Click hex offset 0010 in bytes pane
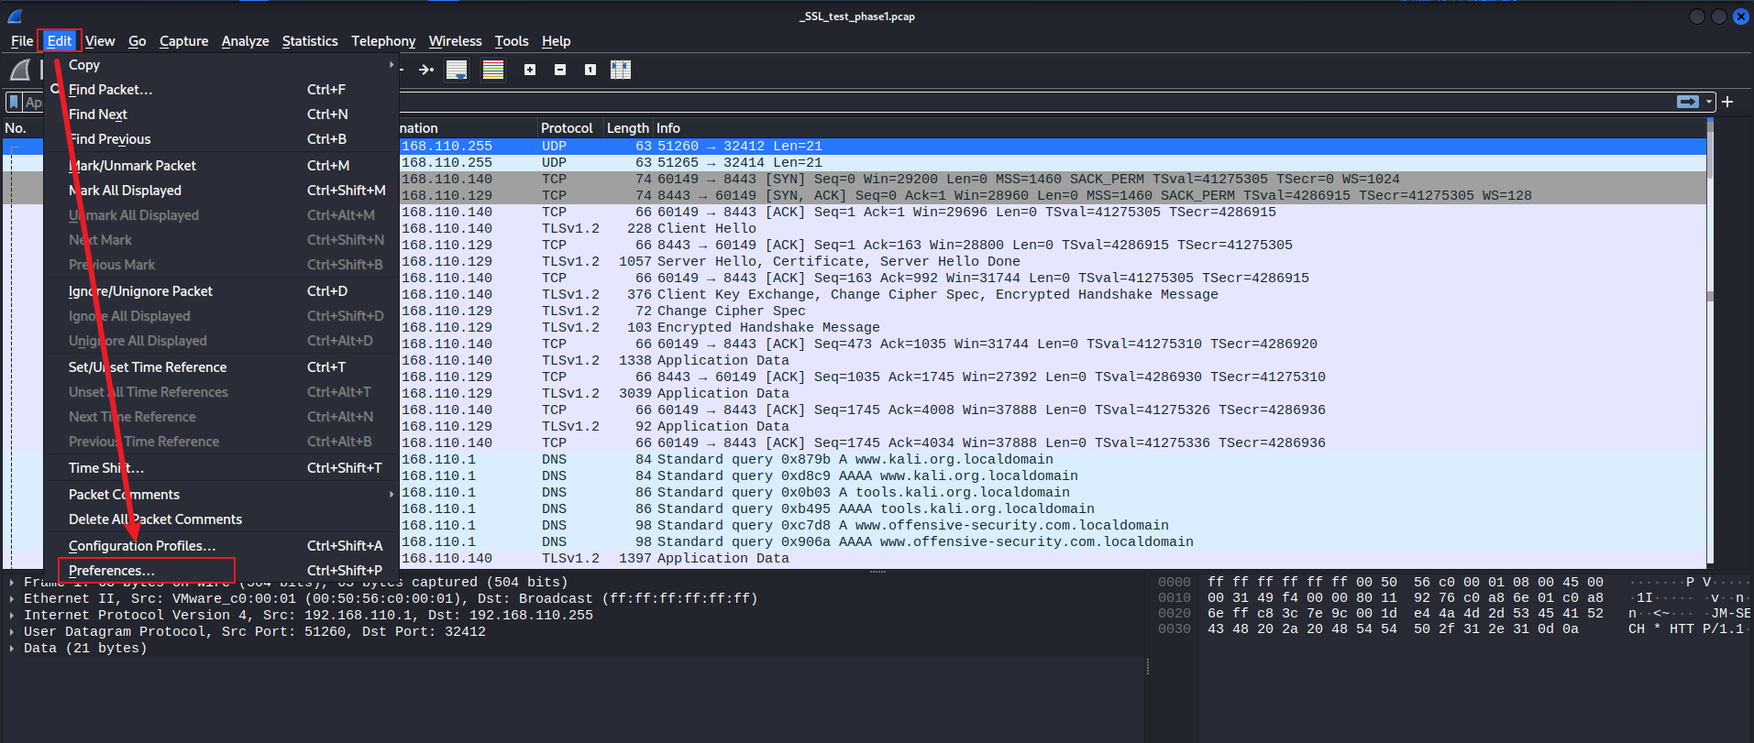The width and height of the screenshot is (1754, 743). tap(1174, 597)
